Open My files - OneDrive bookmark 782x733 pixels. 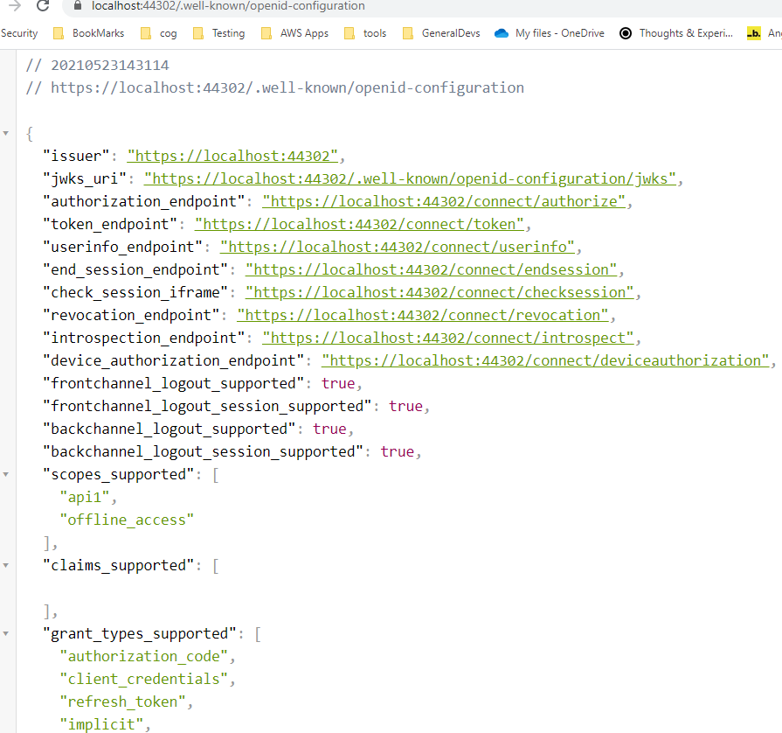click(550, 33)
